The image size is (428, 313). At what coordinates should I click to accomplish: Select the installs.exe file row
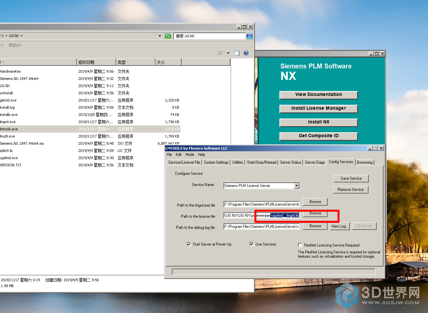(x=90, y=115)
